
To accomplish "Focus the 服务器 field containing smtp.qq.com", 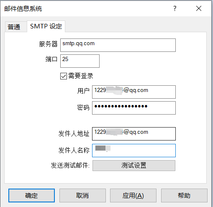I will tap(118, 45).
